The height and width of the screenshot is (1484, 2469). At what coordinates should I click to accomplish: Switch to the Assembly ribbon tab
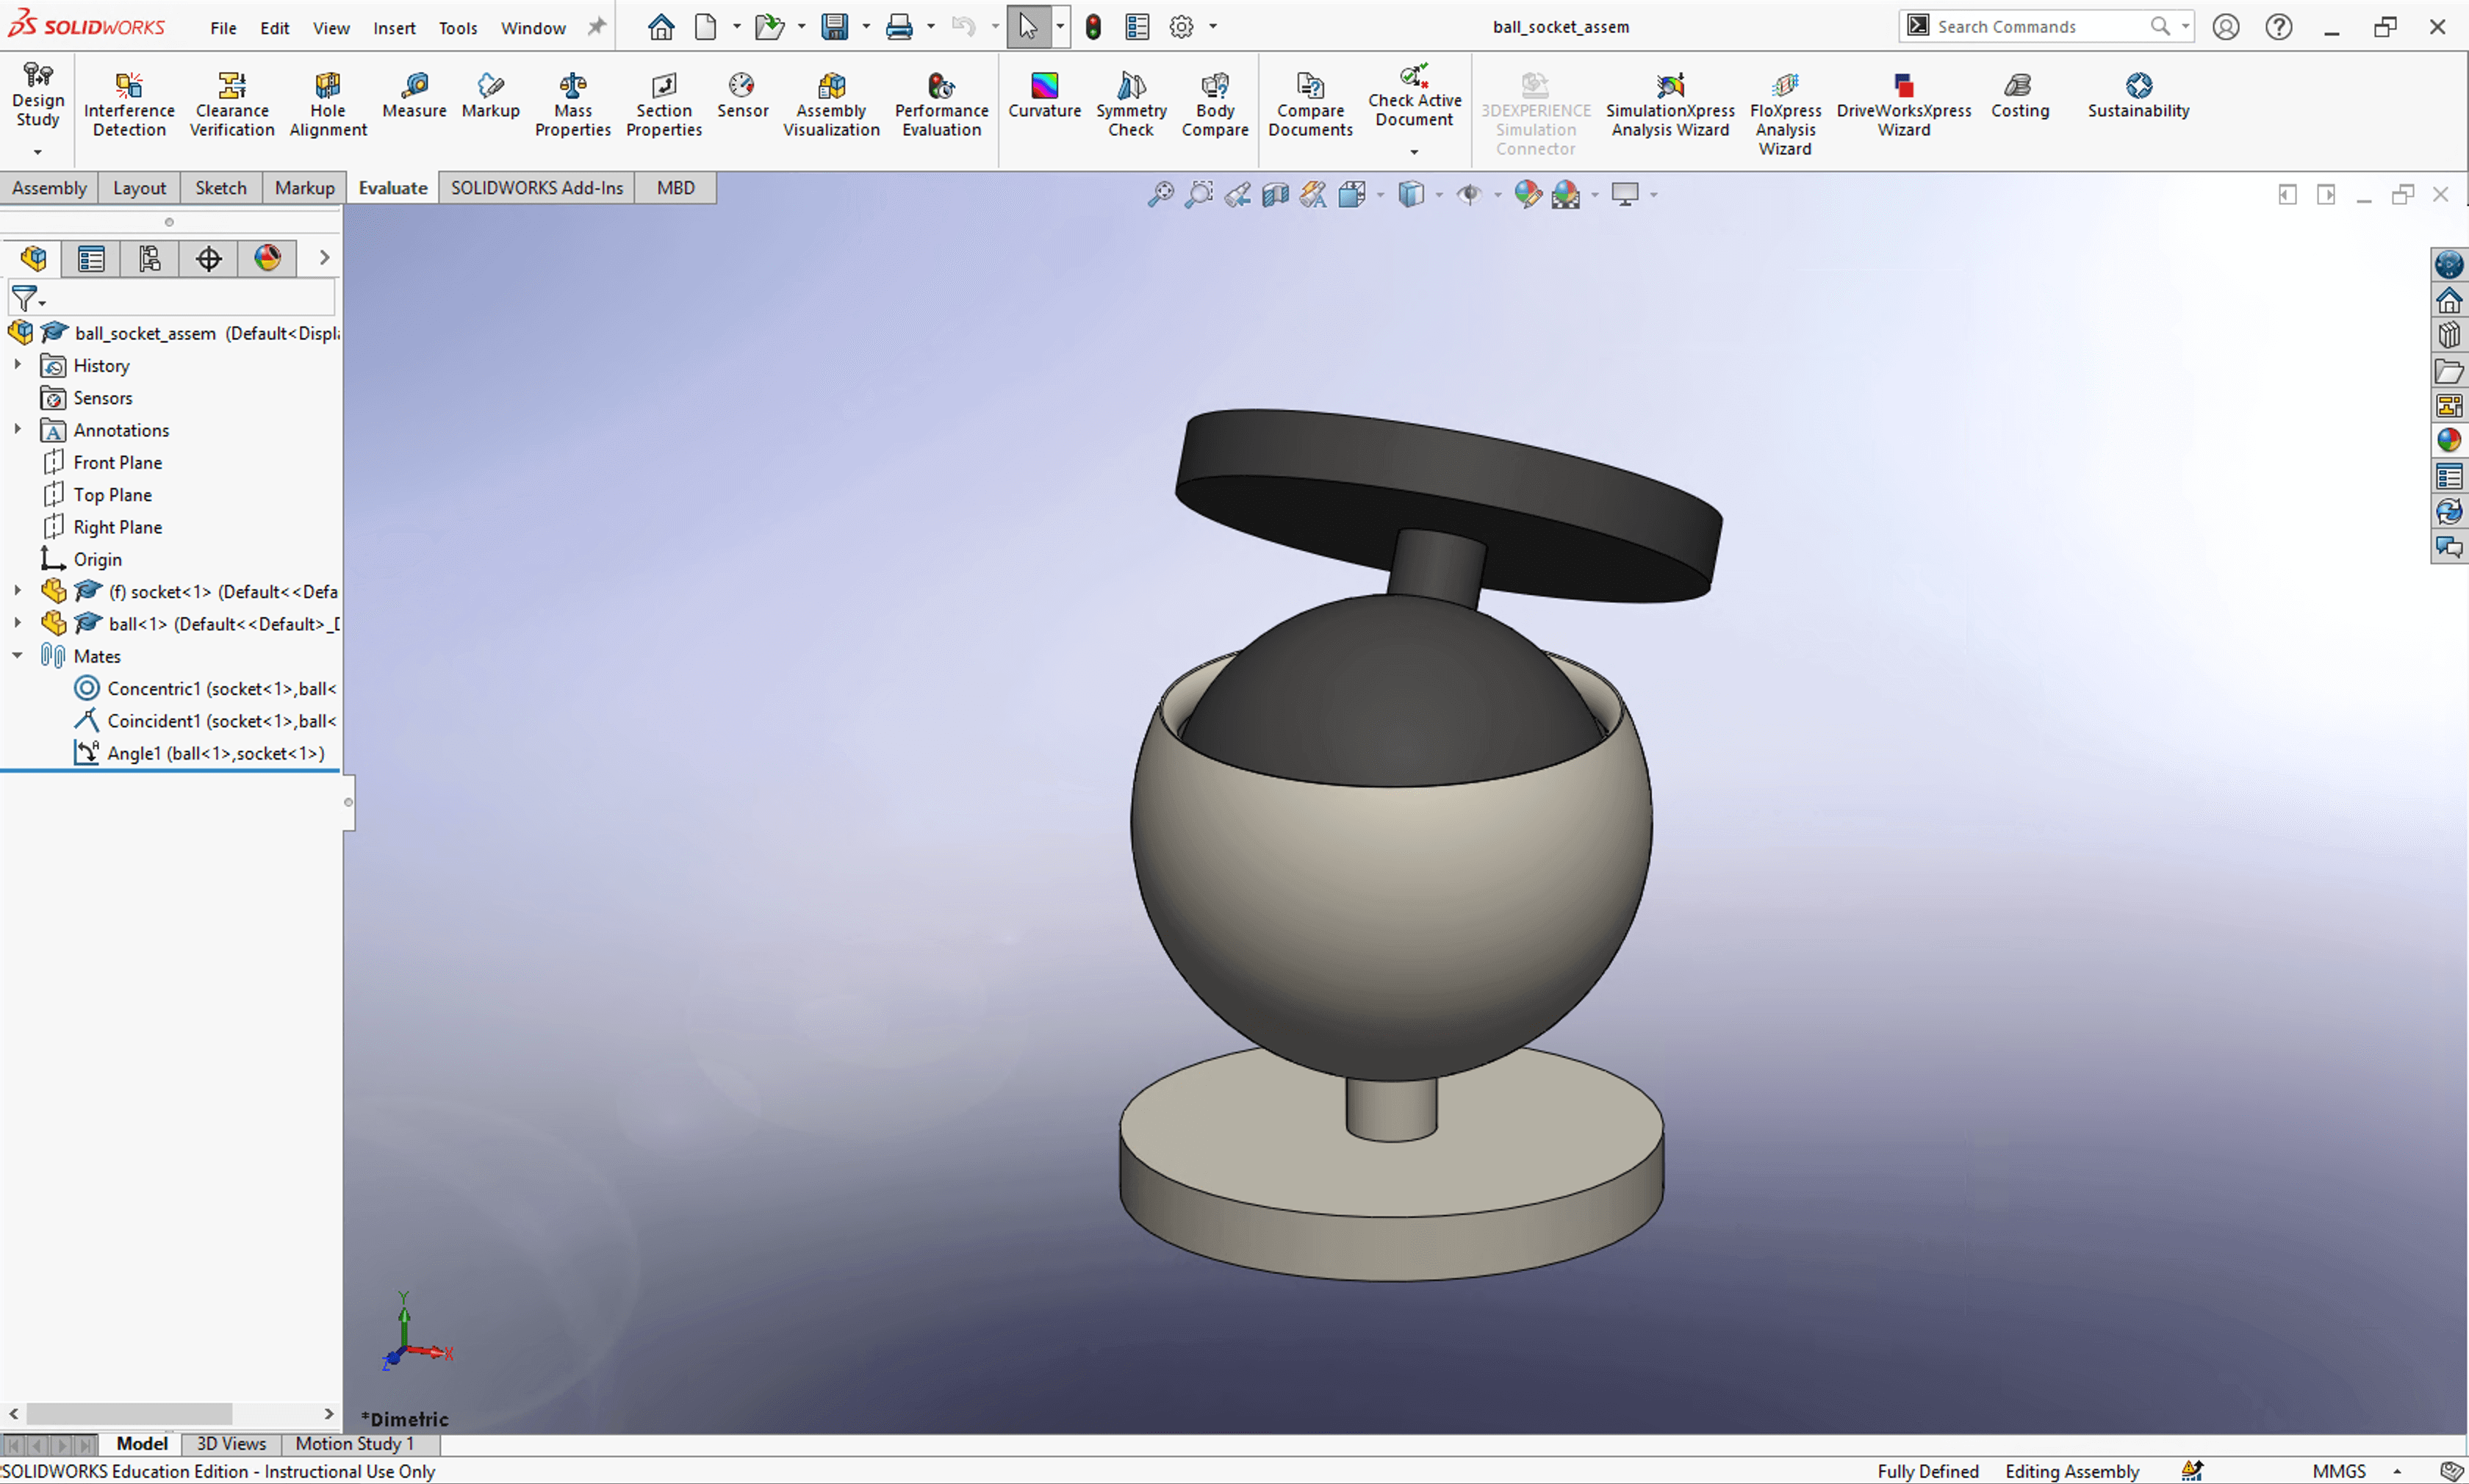49,188
